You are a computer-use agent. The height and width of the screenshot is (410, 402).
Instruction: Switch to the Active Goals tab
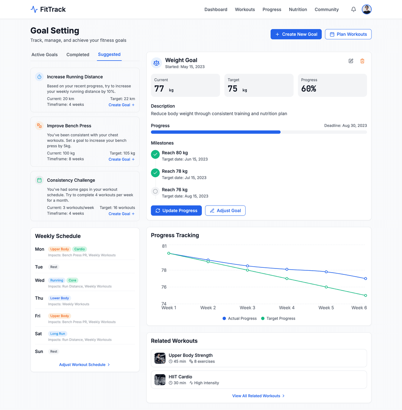point(44,54)
